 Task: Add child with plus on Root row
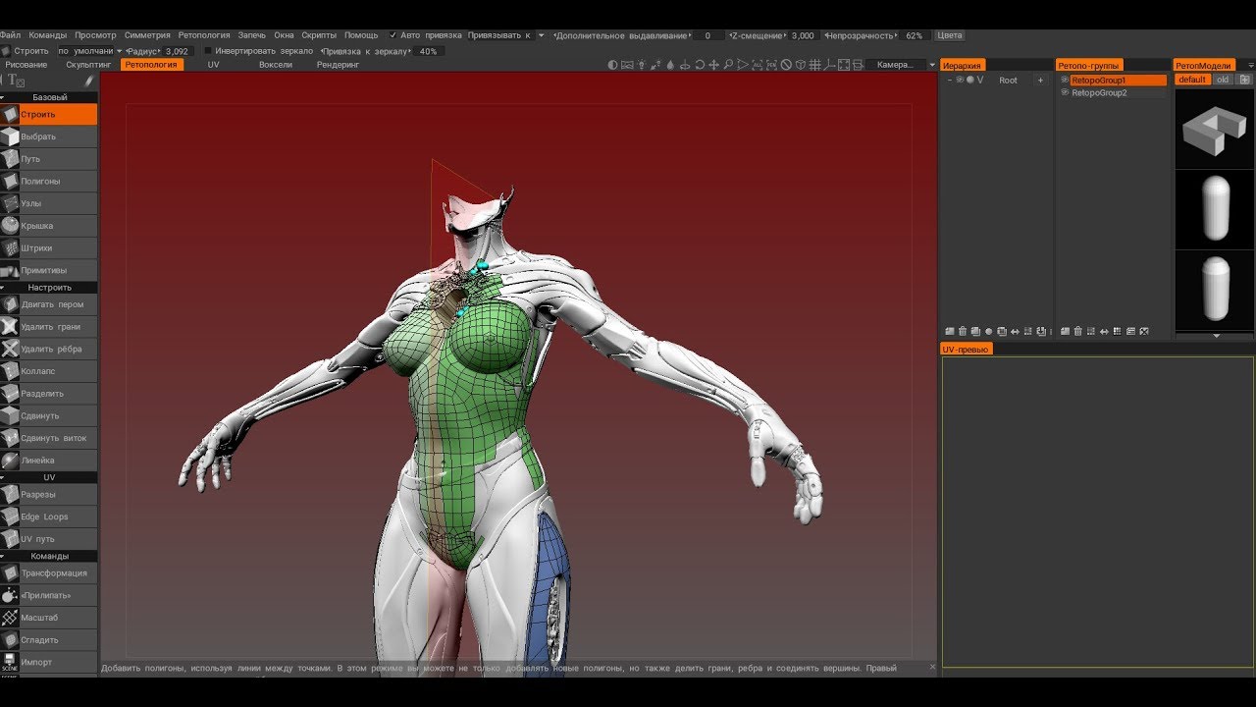(1040, 80)
